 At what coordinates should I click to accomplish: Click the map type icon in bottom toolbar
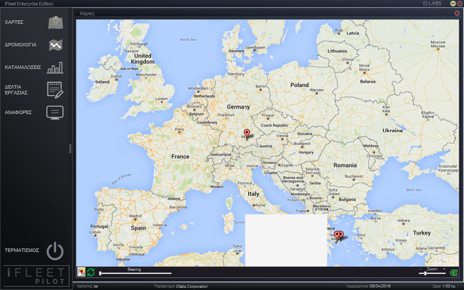pos(82,272)
